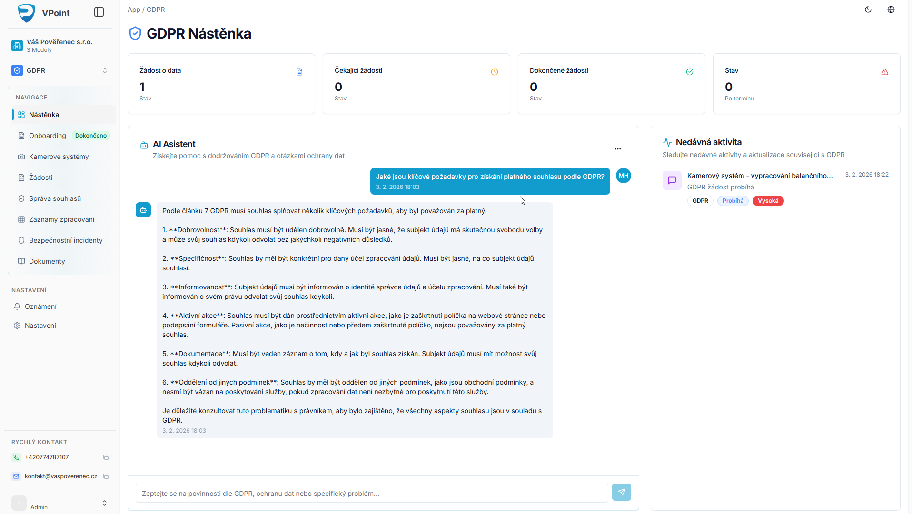The width and height of the screenshot is (912, 514).
Task: Open the AI Asistent three-dot menu
Action: [617, 149]
